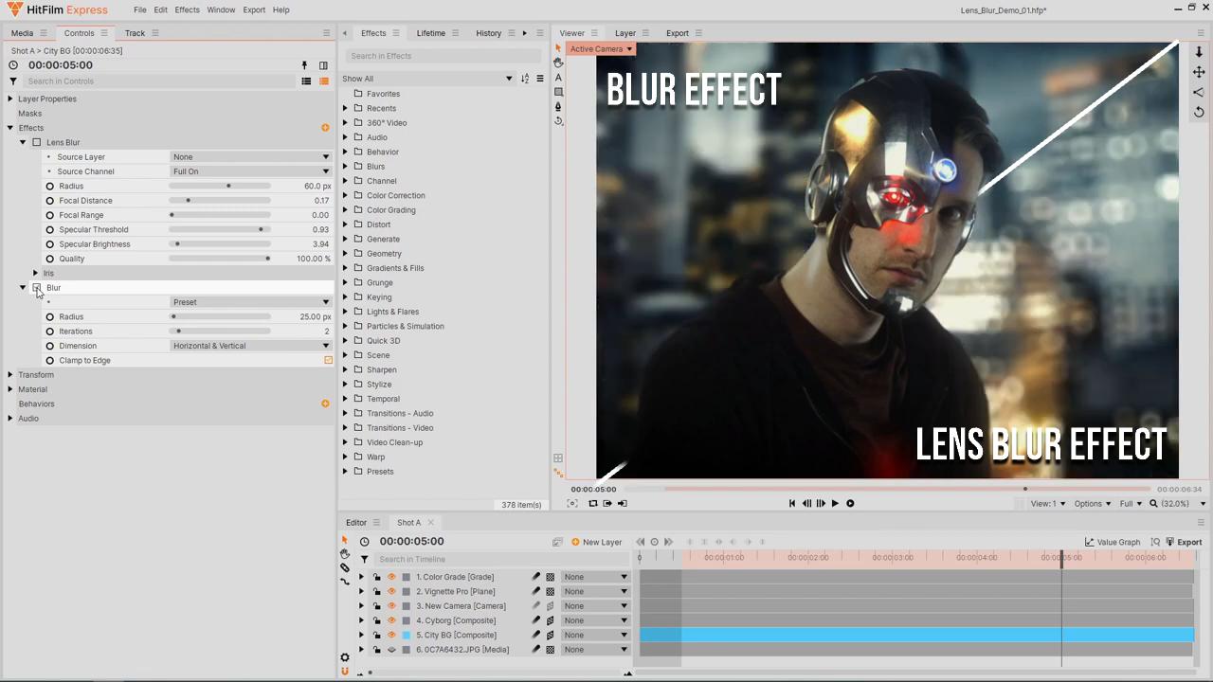Open the Effects panel list options icon
The width and height of the screenshot is (1213, 682).
[x=540, y=79]
